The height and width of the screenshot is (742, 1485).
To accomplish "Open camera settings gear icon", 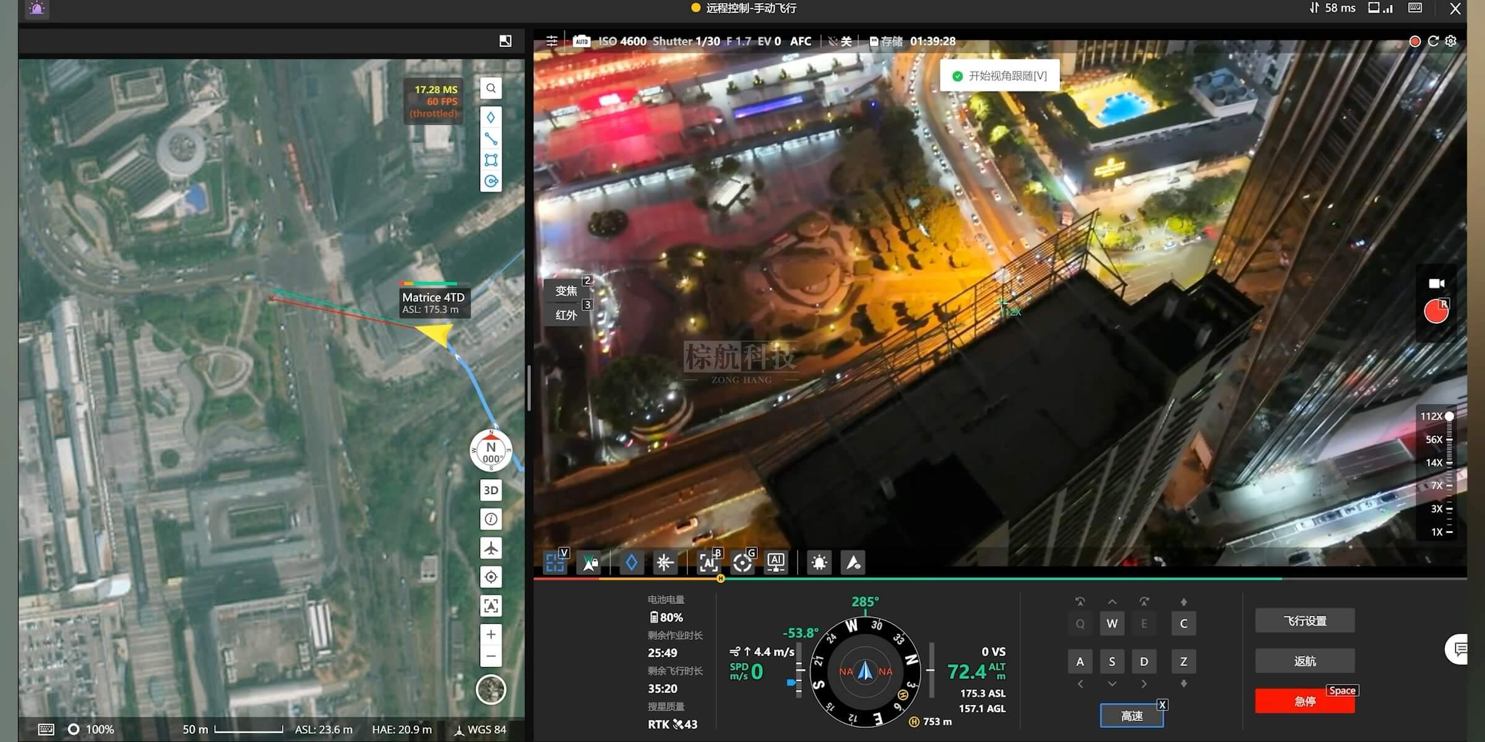I will (1451, 41).
